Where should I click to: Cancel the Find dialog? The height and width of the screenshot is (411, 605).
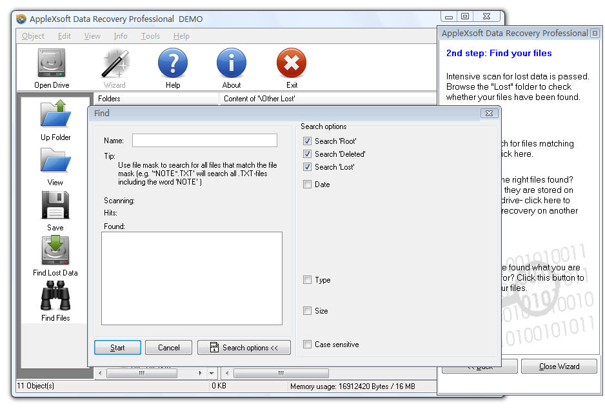[168, 347]
